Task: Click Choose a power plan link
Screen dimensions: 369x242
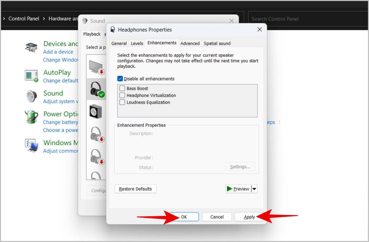Action: [60, 130]
